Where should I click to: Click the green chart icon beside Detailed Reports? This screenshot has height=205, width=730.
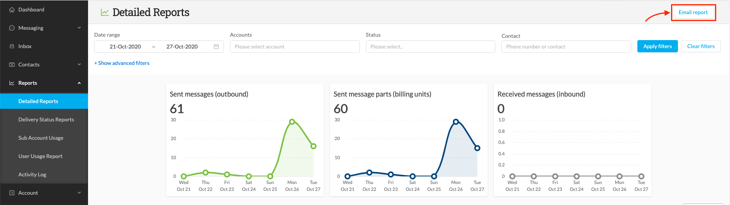pos(105,12)
